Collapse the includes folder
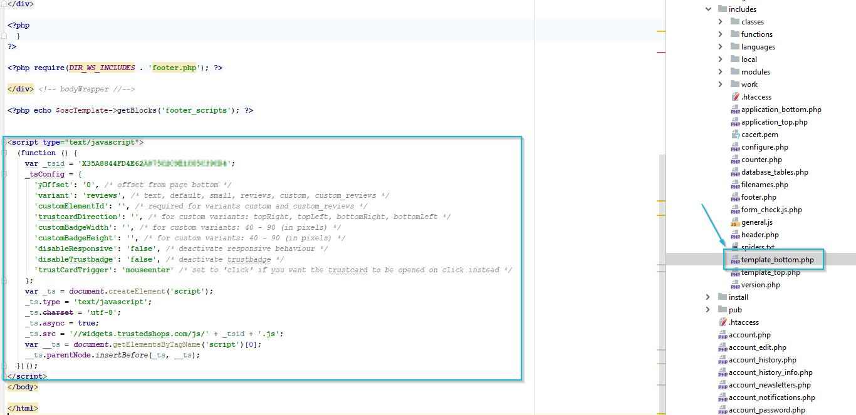 pyautogui.click(x=708, y=9)
